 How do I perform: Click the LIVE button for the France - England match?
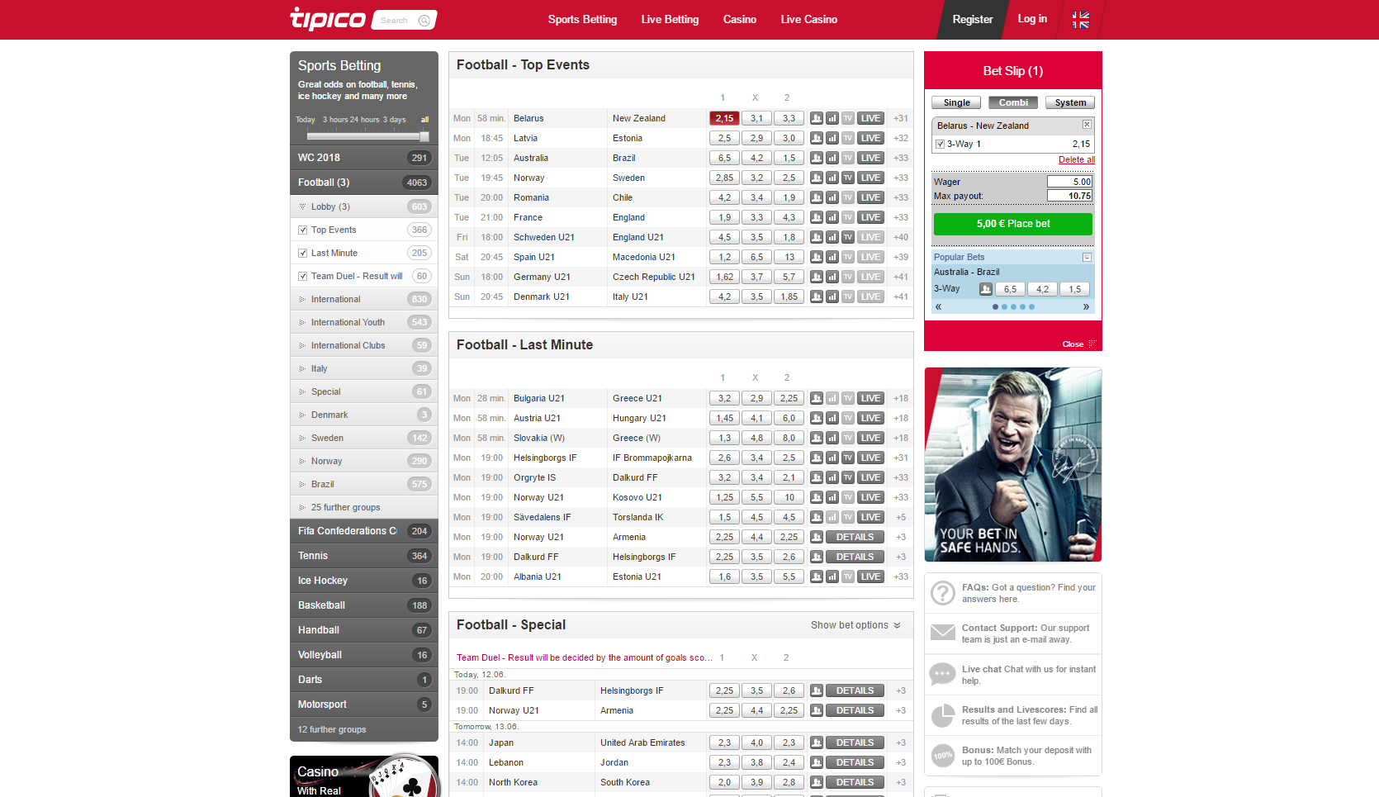[x=870, y=217]
